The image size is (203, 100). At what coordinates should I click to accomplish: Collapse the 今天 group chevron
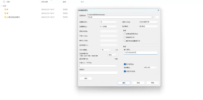[x=2, y=6]
